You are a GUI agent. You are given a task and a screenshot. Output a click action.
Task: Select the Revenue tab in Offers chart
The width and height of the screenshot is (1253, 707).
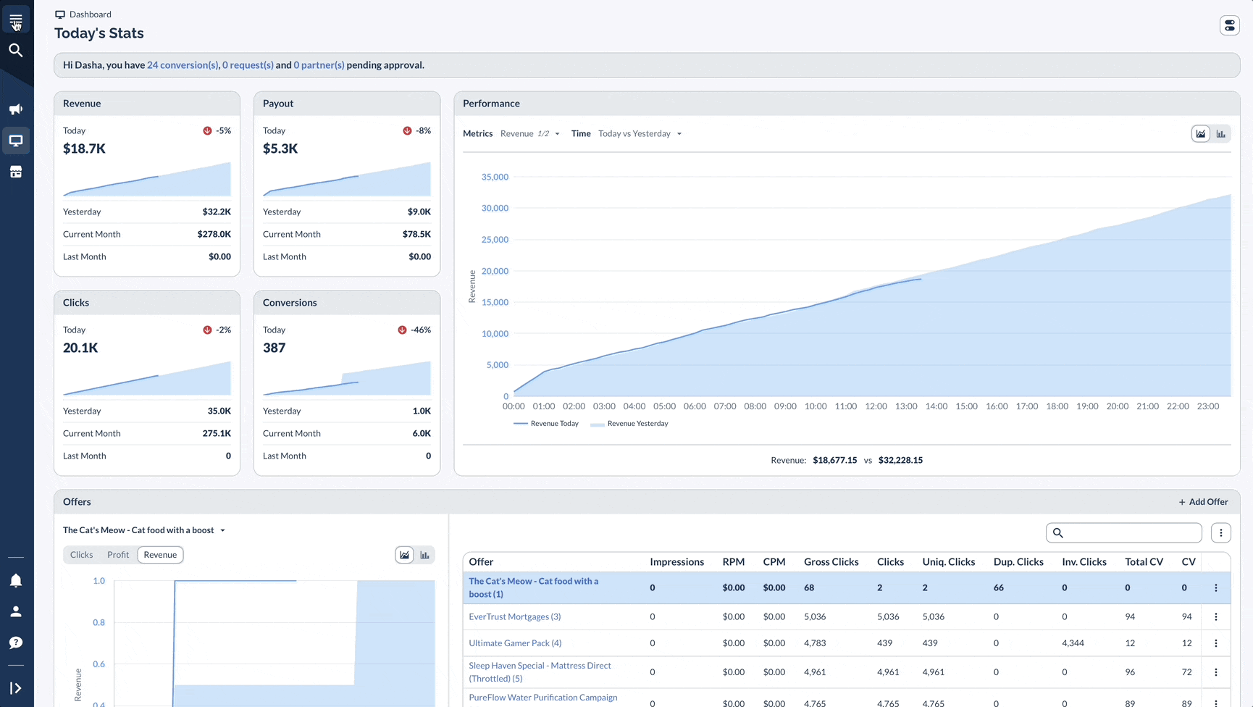[x=160, y=555]
